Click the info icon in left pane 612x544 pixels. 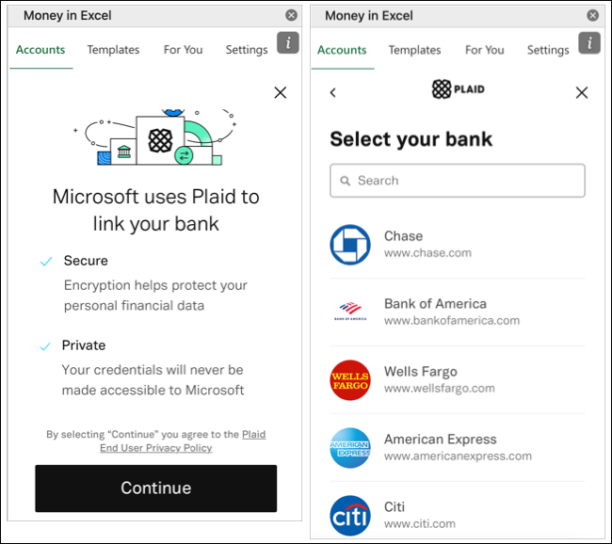tap(288, 42)
